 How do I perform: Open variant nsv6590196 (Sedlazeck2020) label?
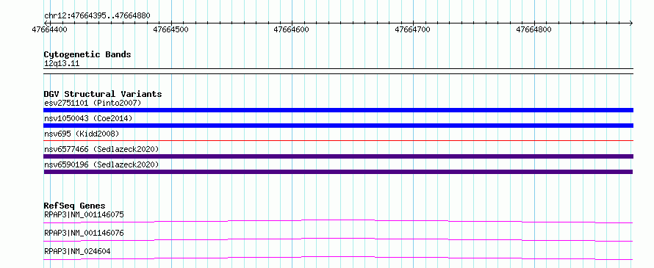click(x=101, y=164)
